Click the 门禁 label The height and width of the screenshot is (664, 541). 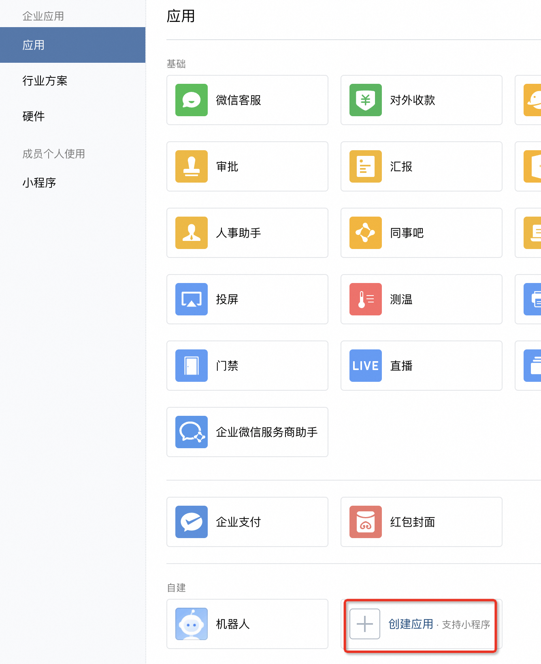pyautogui.click(x=227, y=366)
